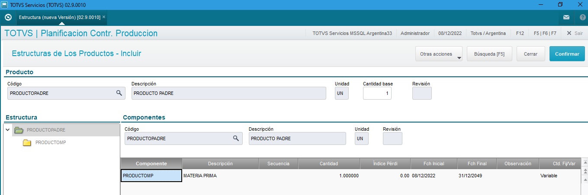Close the Estructura (nueva Versión) tab
This screenshot has width=588, height=195.
click(x=104, y=17)
